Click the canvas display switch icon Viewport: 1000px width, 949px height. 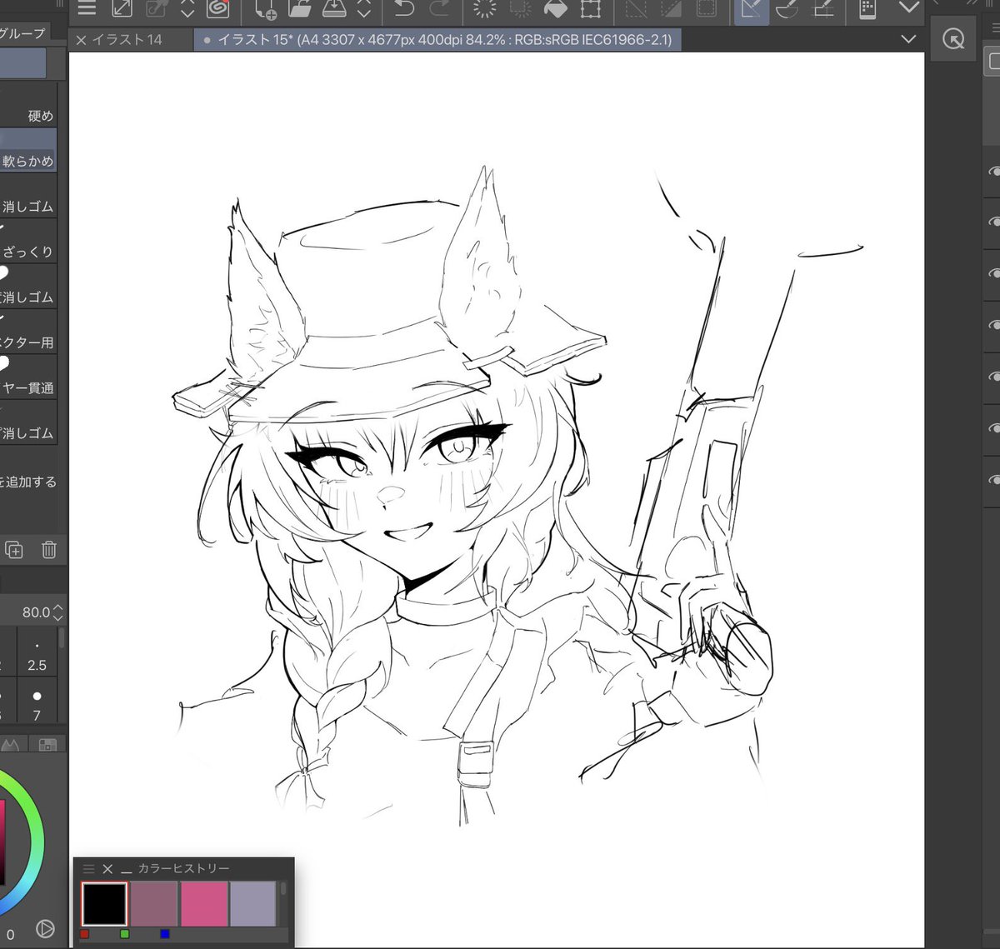click(122, 8)
